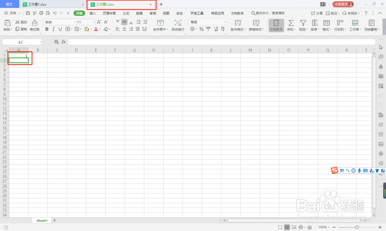Expand the borders dropdown arrow
This screenshot has height=231, width=386.
click(x=72, y=29)
